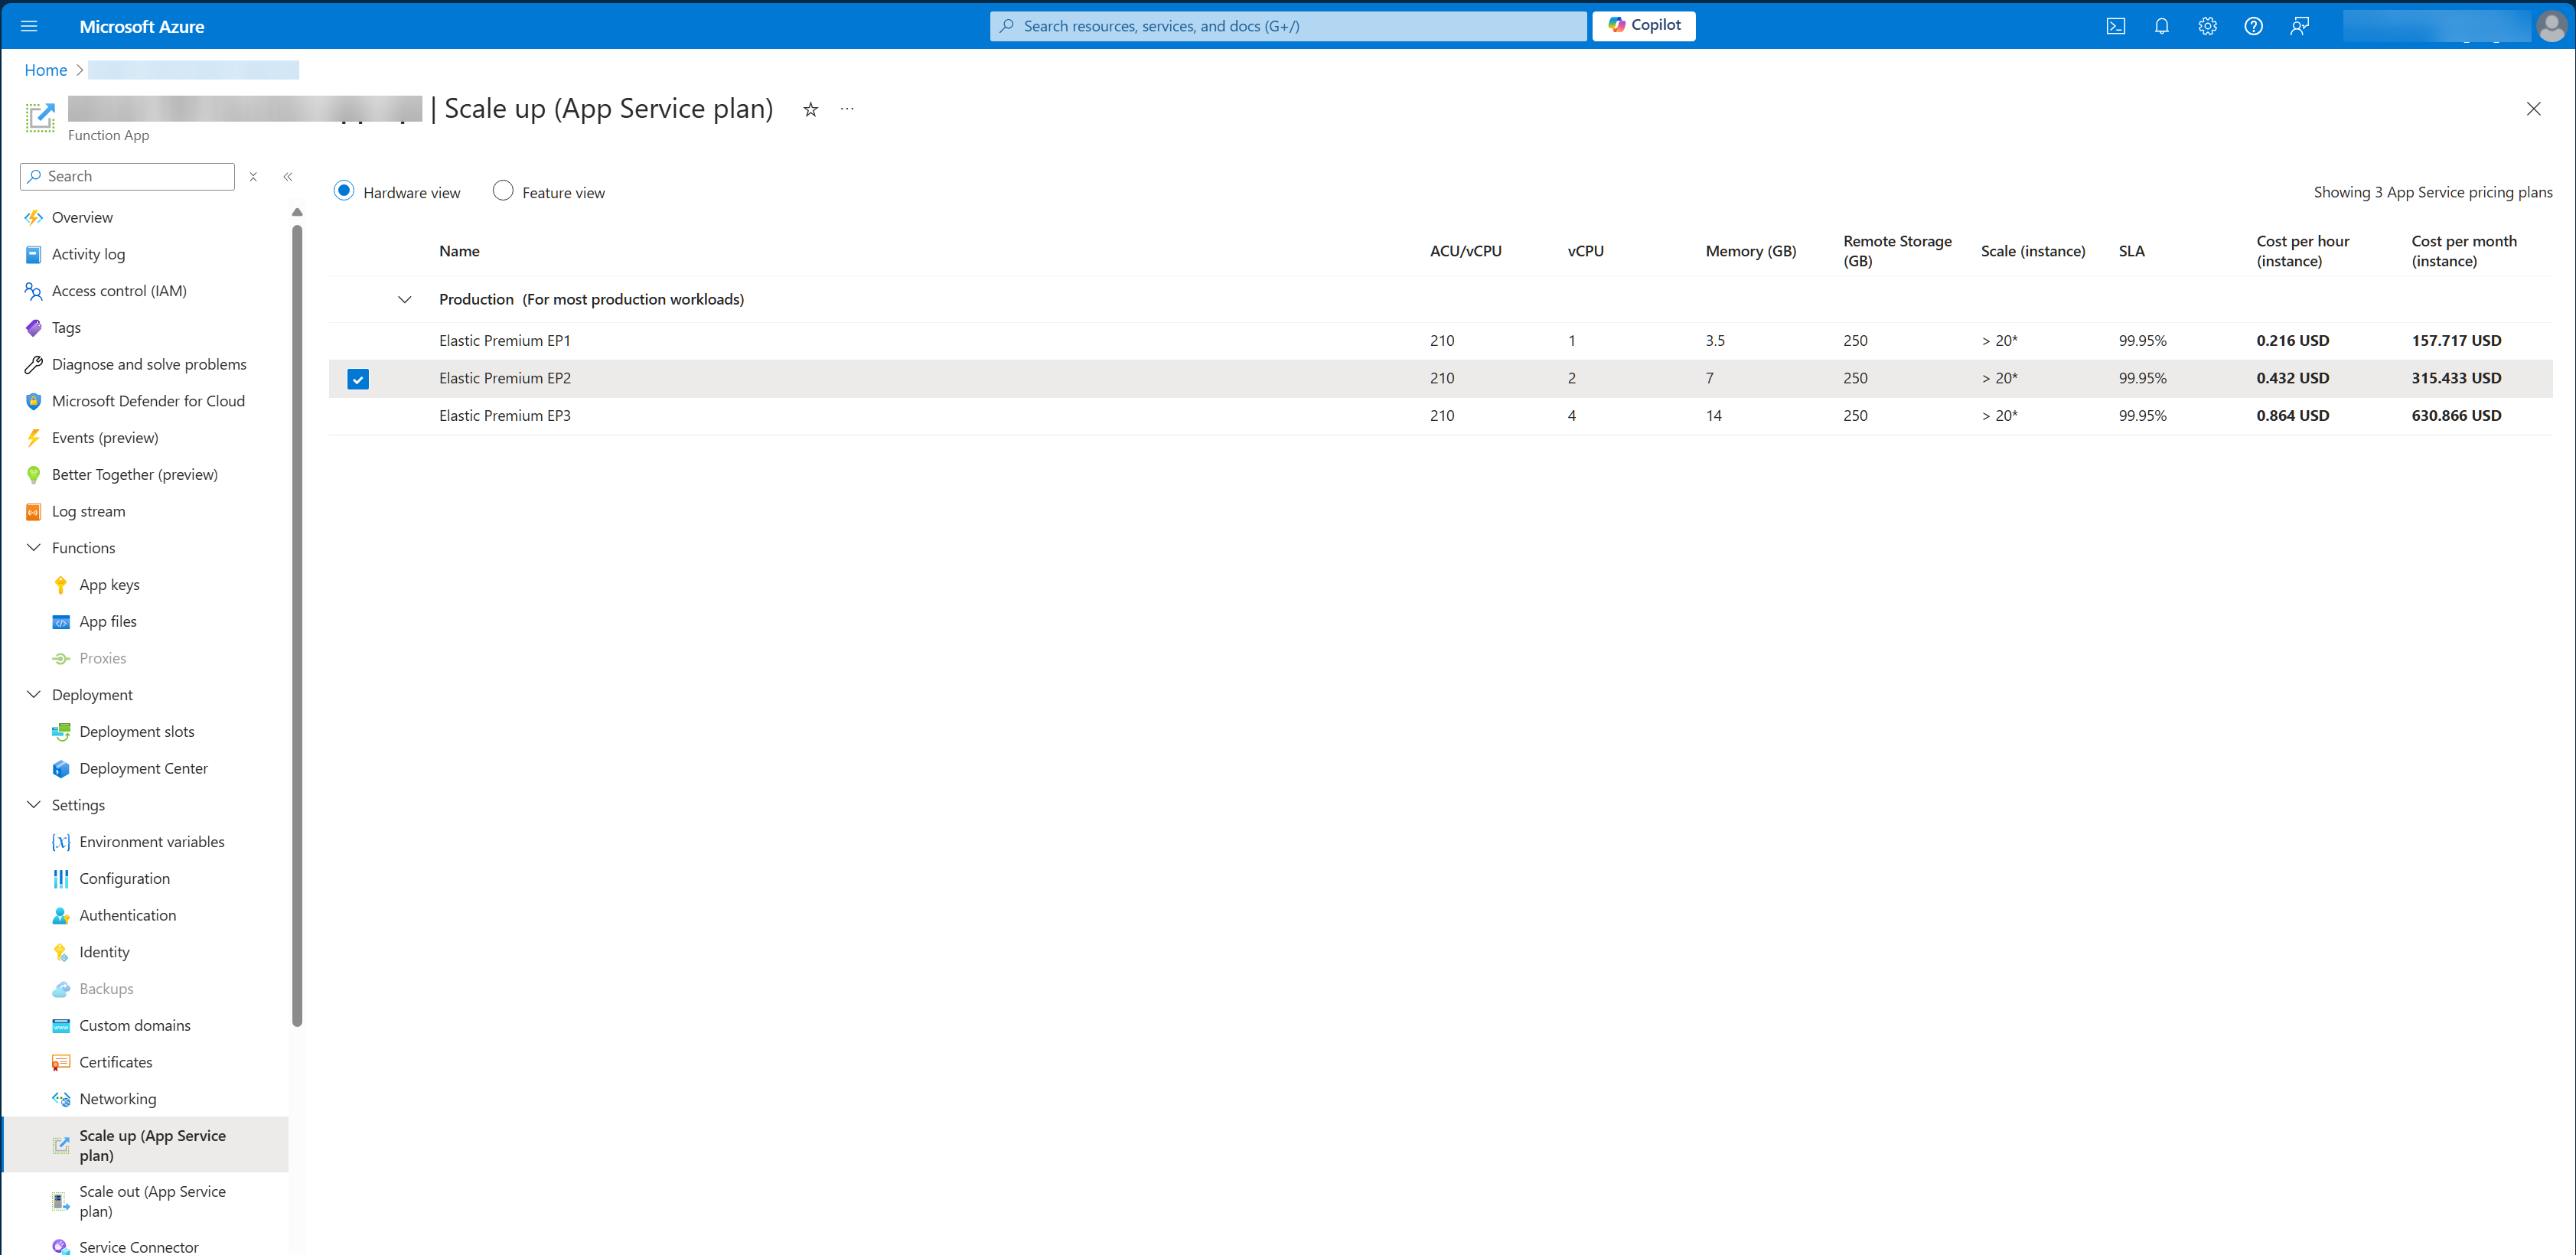Navigate to Home via breadcrumb

point(45,69)
